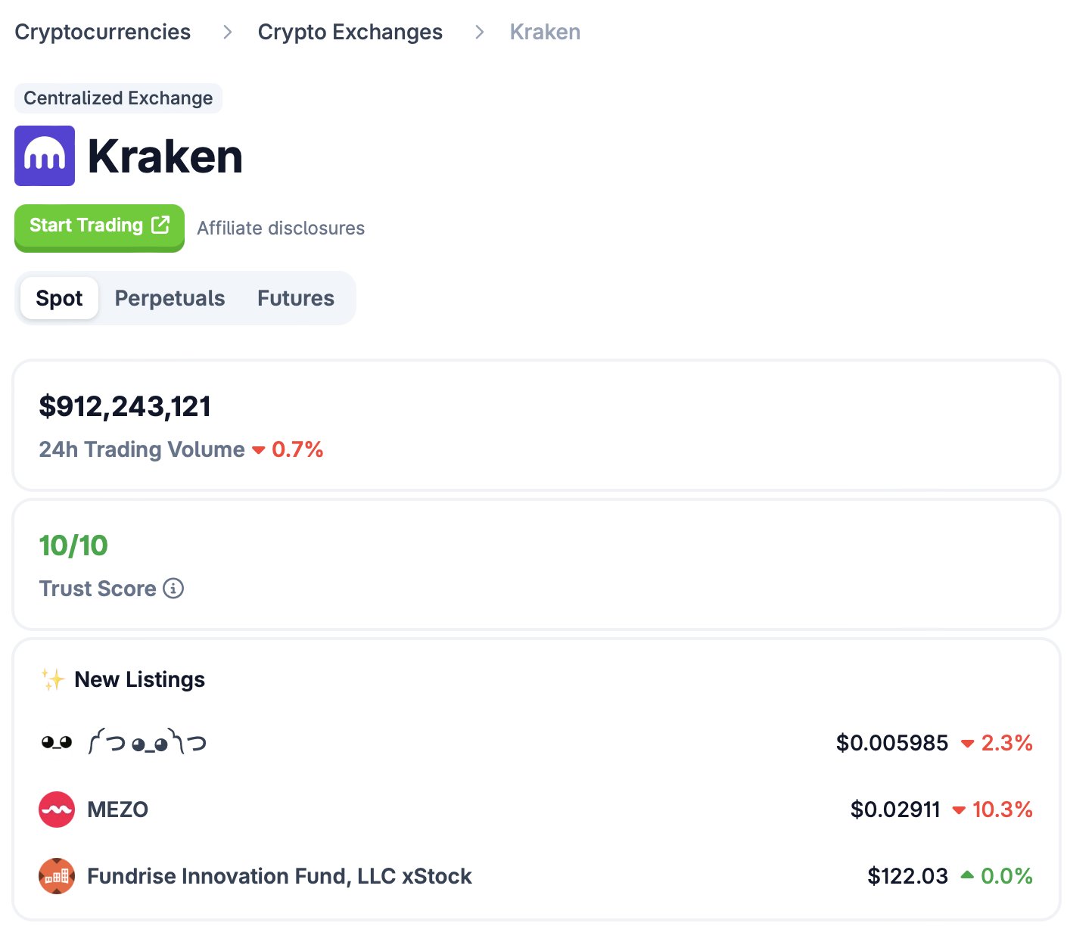The image size is (1067, 926).
Task: Click the Centralized Exchange badge
Action: pyautogui.click(x=118, y=98)
